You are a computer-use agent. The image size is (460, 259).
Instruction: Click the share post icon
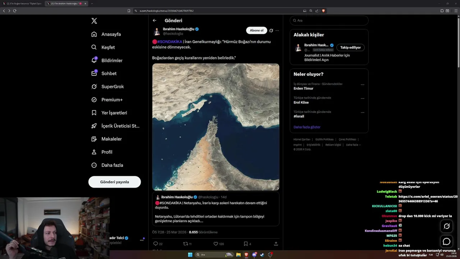[276, 244]
